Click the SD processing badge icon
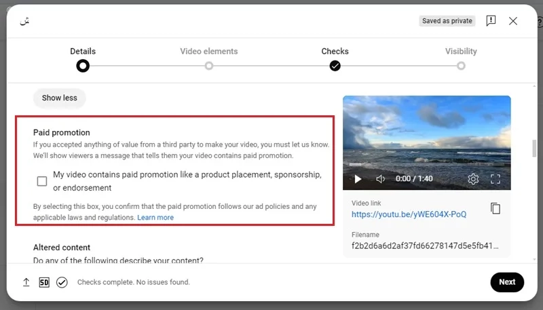The height and width of the screenshot is (310, 543). point(44,282)
